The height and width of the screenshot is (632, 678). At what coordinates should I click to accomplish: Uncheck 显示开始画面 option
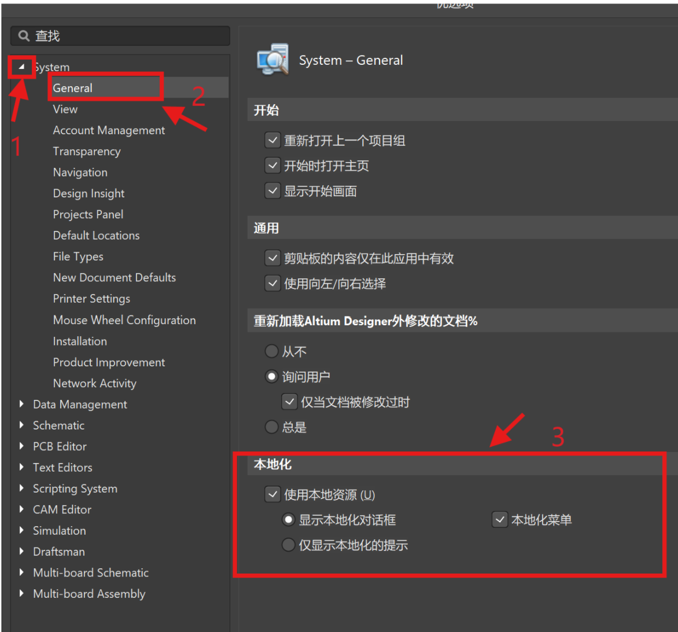coord(272,190)
